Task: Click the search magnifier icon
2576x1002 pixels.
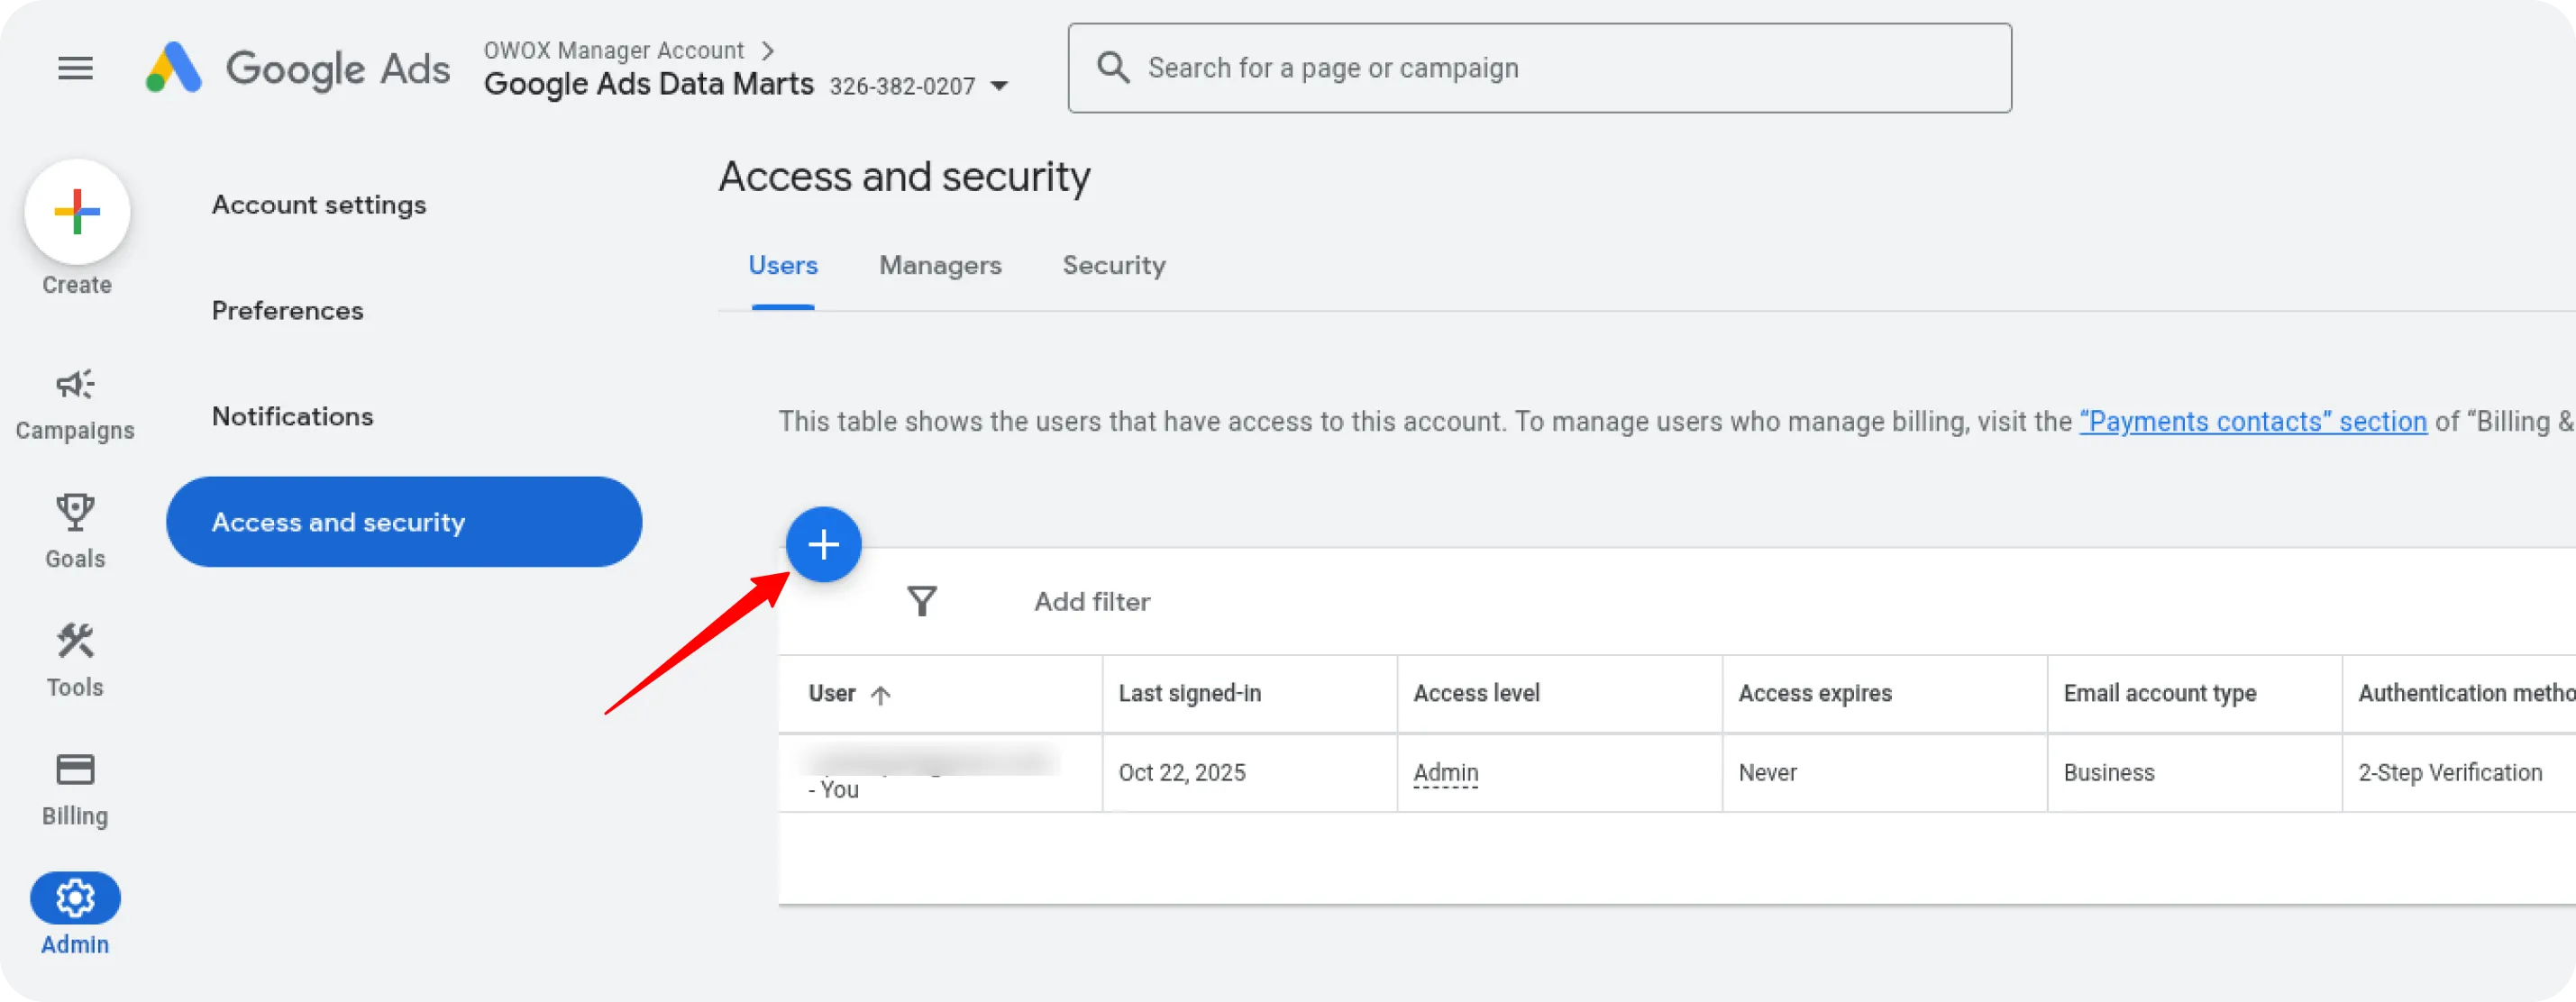Action: click(1113, 67)
